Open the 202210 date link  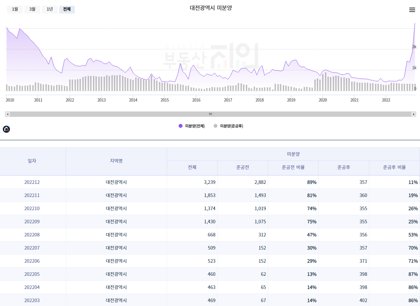click(x=32, y=208)
